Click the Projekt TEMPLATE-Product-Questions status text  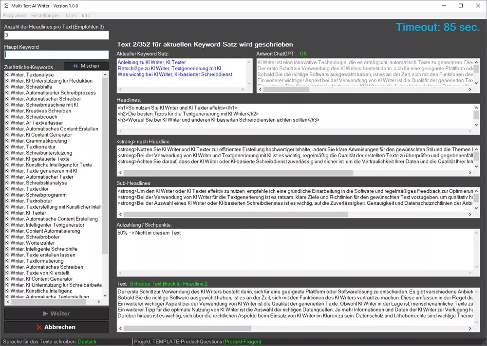pos(198,342)
